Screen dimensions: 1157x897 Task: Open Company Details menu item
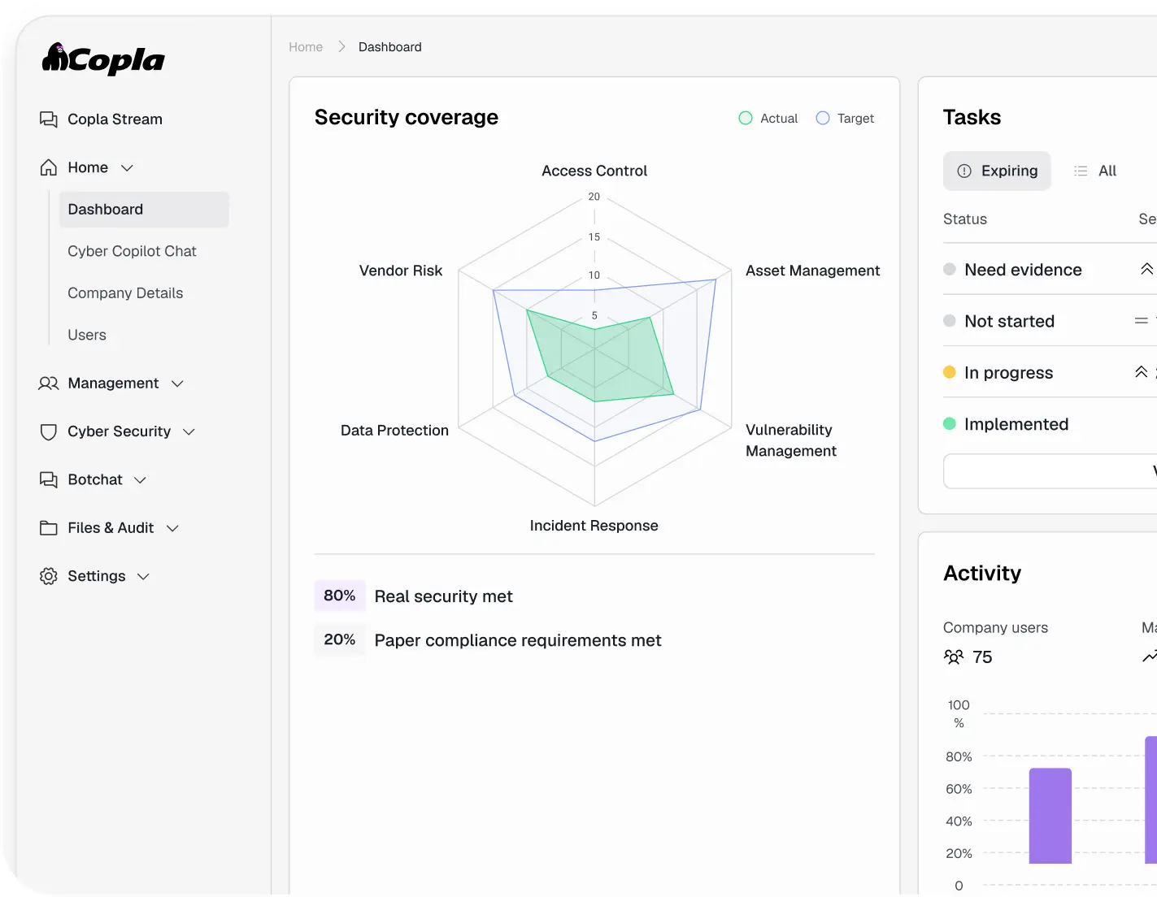pyautogui.click(x=125, y=293)
